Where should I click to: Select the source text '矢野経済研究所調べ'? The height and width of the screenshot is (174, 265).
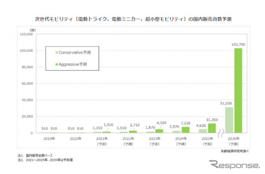click(x=235, y=151)
